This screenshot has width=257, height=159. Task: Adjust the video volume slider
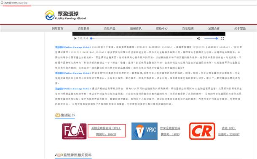click(211, 39)
